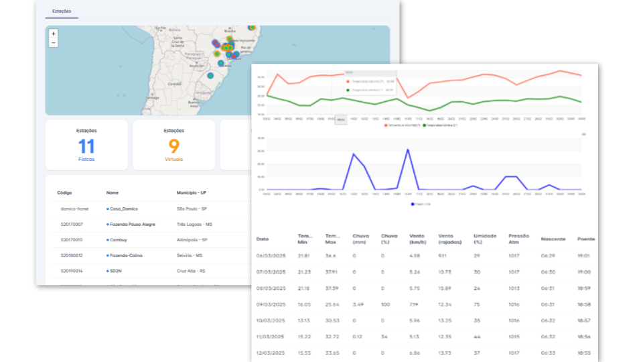The height and width of the screenshot is (362, 643).
Task: Zoom out on the stations map
Action: coord(54,43)
